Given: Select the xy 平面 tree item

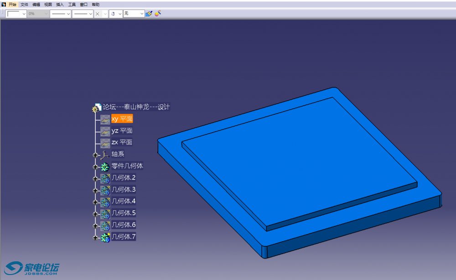Looking at the screenshot, I should tap(122, 119).
